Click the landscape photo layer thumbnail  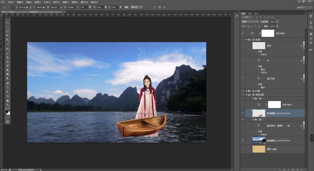click(258, 141)
